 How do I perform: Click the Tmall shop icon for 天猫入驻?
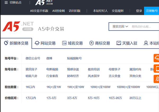(x=119, y=43)
